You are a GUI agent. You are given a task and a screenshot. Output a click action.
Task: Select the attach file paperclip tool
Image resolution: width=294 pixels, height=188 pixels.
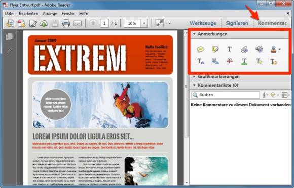click(x=244, y=50)
